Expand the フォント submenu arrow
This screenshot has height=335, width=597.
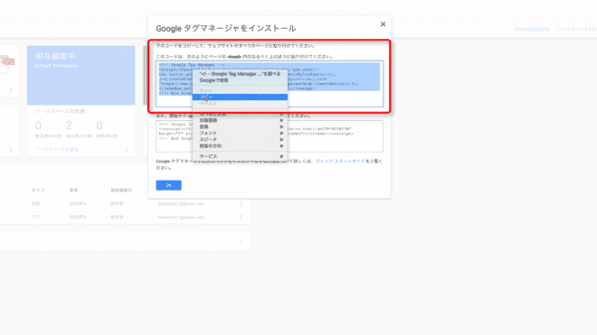click(x=281, y=133)
